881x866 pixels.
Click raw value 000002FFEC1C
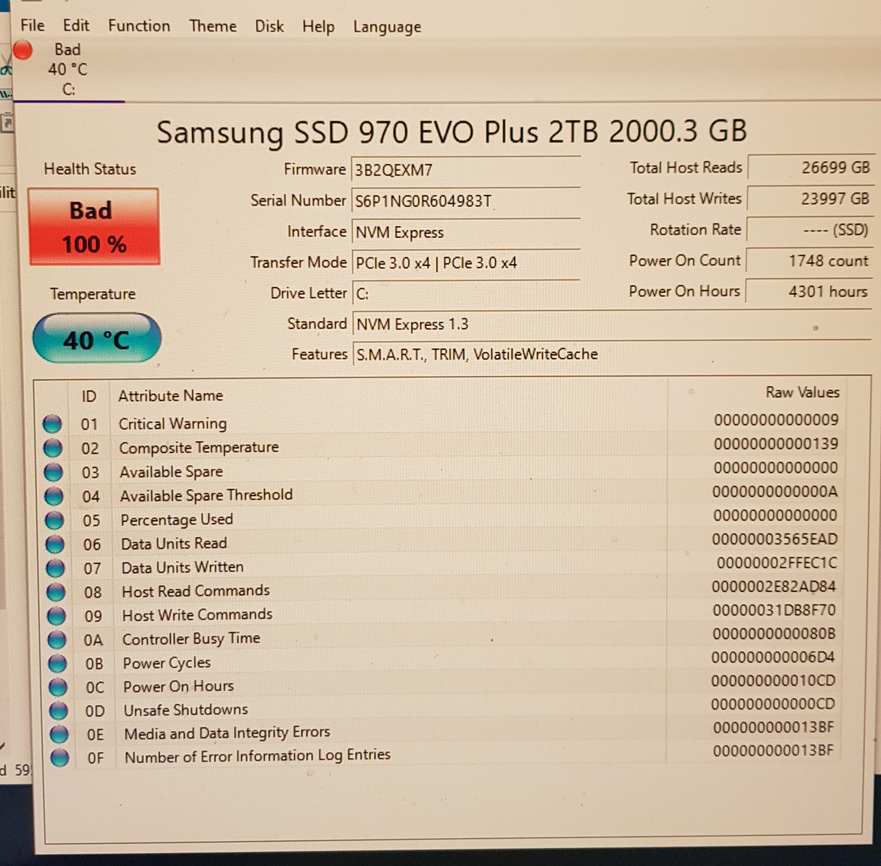[777, 563]
